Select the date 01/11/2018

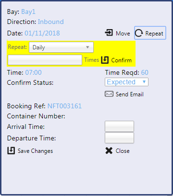[x=42, y=33]
